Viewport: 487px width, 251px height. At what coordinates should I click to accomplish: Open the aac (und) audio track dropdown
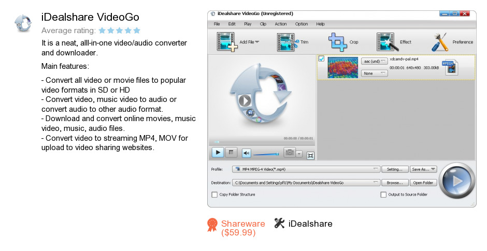(374, 61)
